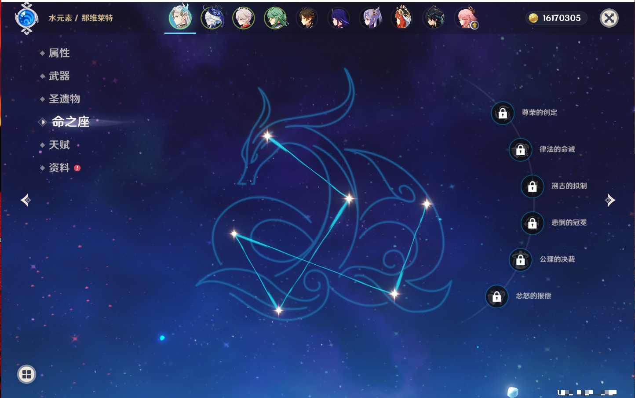Screen dimensions: 635x398
Task: Go to the next character with right arrow
Action: click(x=610, y=200)
